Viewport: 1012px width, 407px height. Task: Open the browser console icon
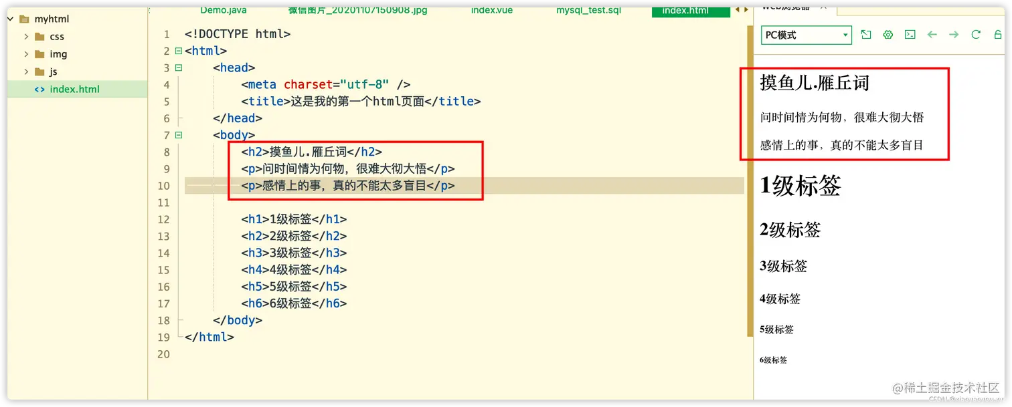(910, 35)
